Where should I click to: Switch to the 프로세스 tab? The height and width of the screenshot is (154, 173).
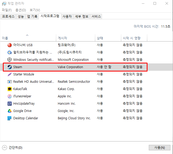(x=8, y=16)
